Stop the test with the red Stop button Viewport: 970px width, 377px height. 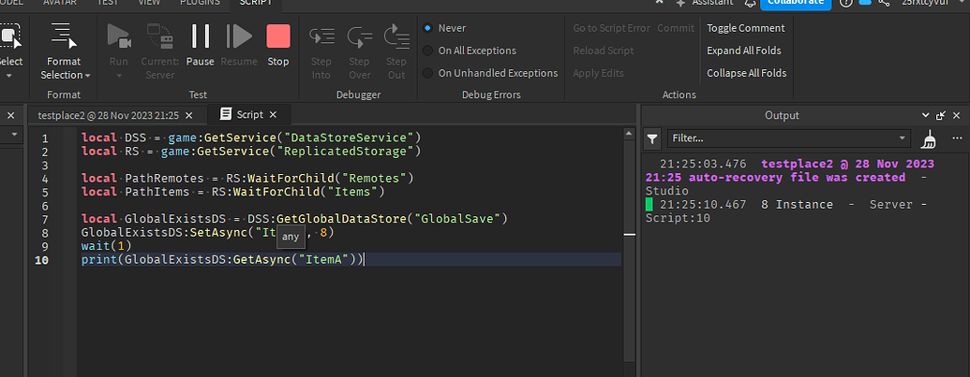[278, 44]
